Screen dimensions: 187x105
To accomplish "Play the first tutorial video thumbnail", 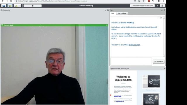I will click(151, 82).
